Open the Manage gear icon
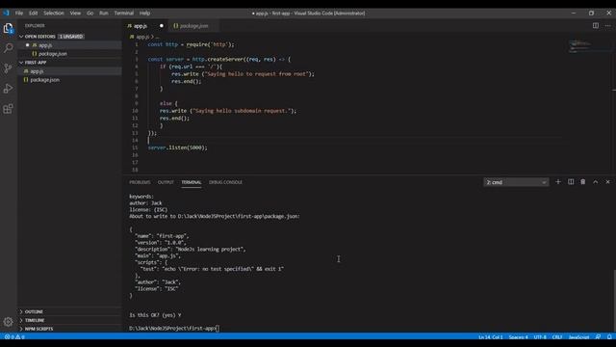This screenshot has height=347, width=616. (9, 322)
